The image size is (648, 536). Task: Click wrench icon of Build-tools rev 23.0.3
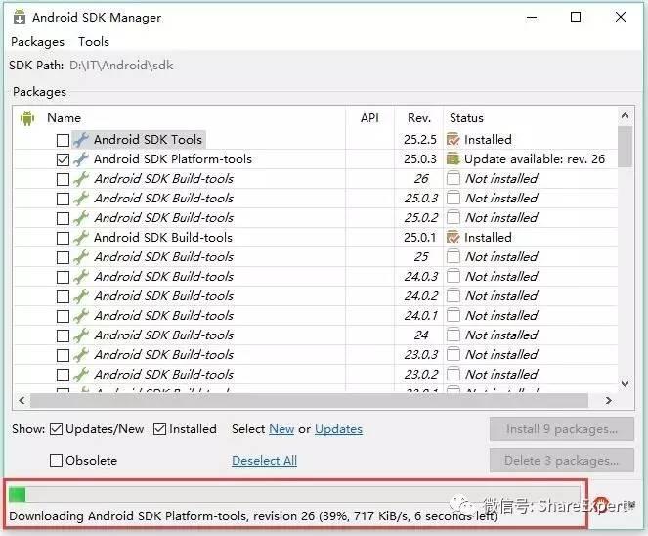81,355
